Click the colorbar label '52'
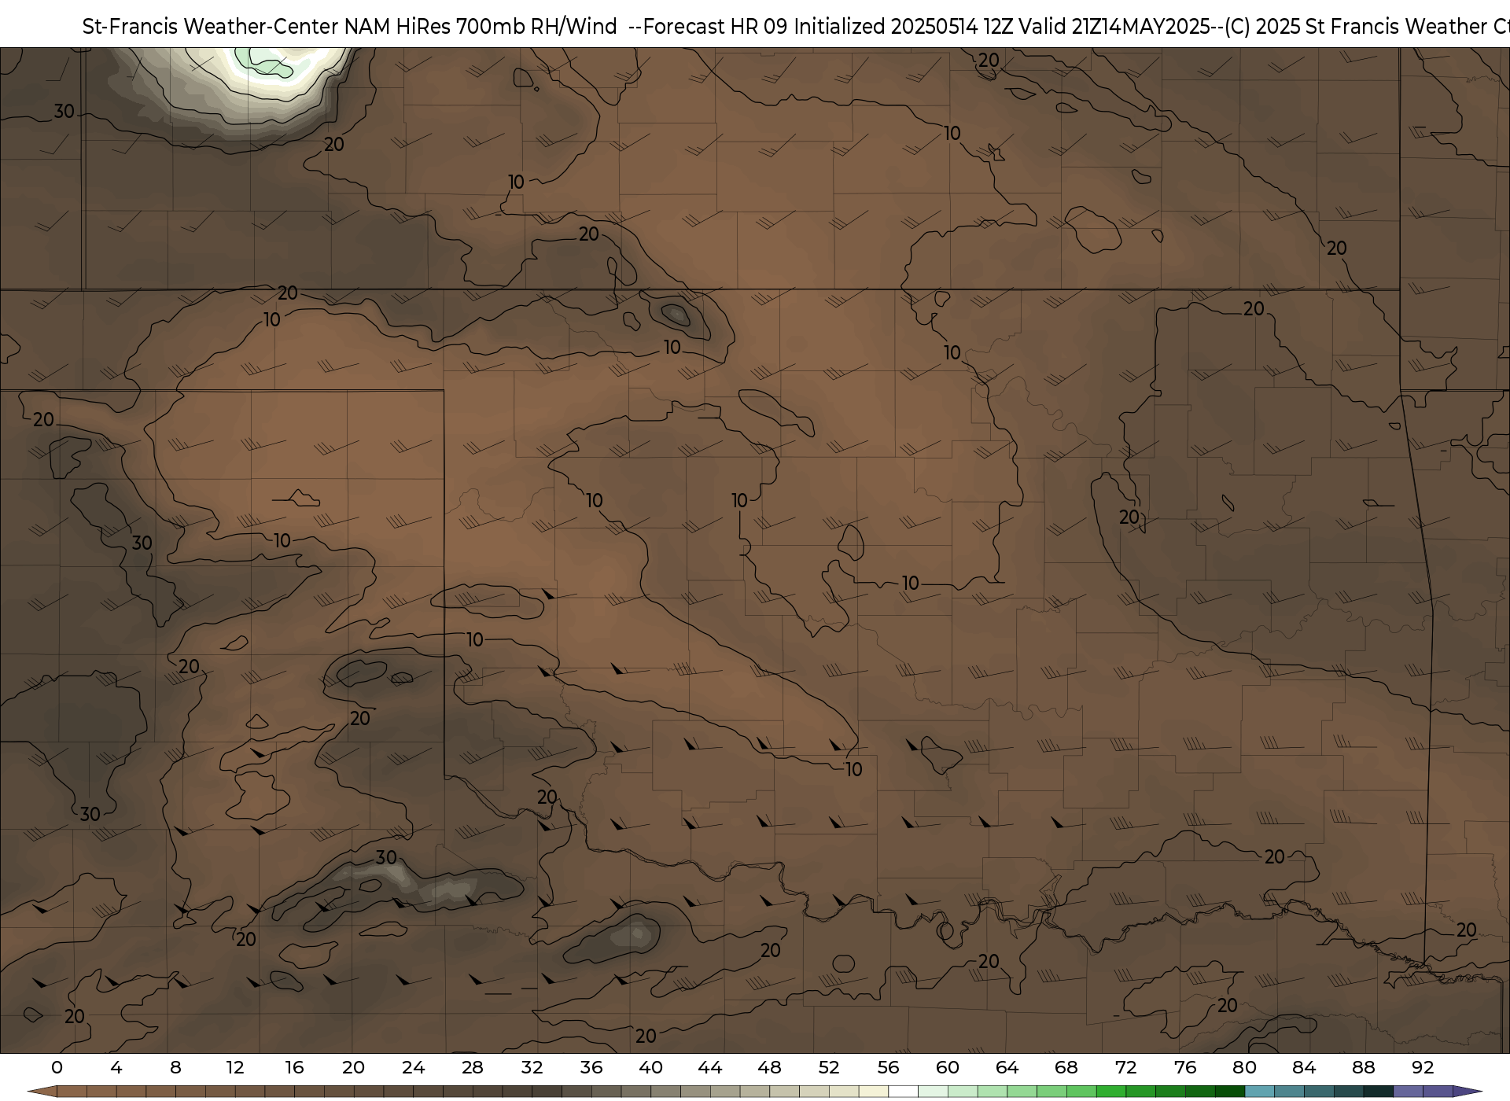The image size is (1510, 1101). point(829,1067)
